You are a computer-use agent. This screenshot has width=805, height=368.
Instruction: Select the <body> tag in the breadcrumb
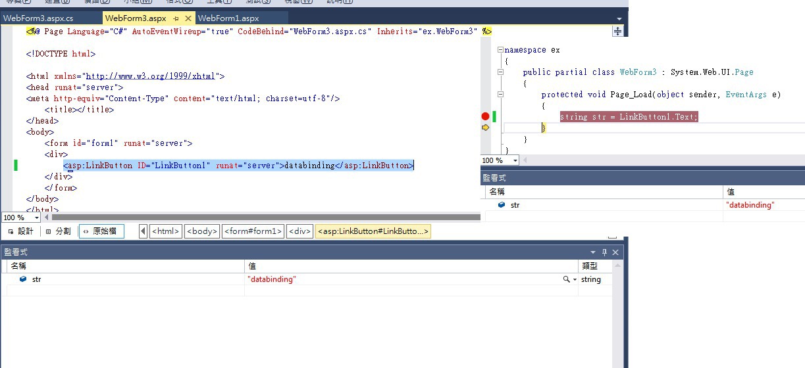[x=201, y=231]
